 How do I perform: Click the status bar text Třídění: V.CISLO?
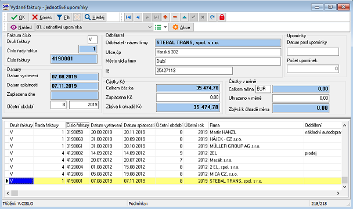pos(18,204)
